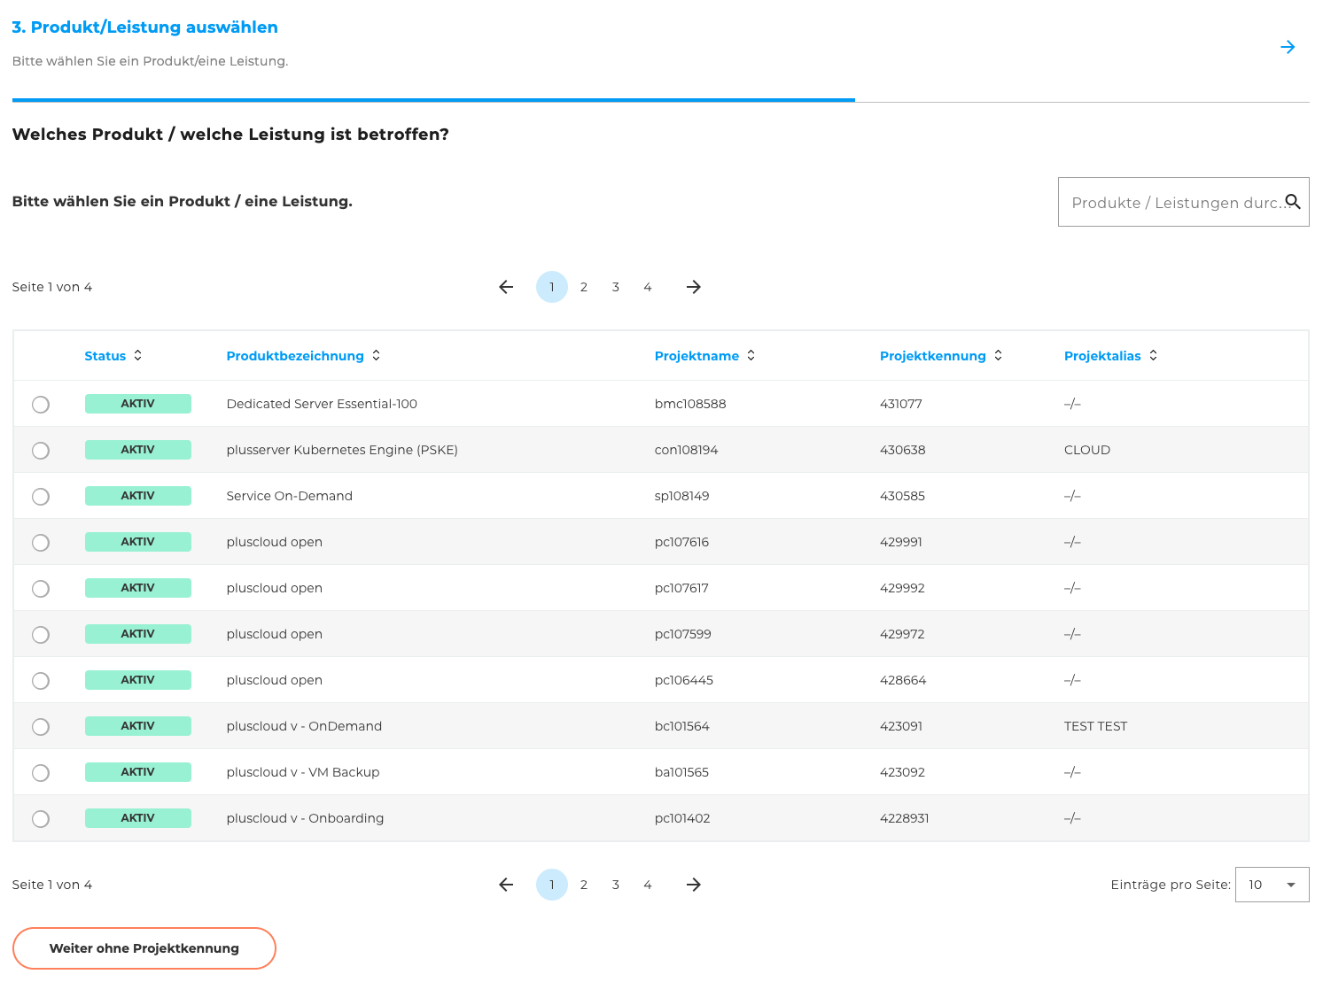Viewport: 1323px width, 982px height.
Task: Go to previous page using top left arrow
Action: tap(506, 287)
